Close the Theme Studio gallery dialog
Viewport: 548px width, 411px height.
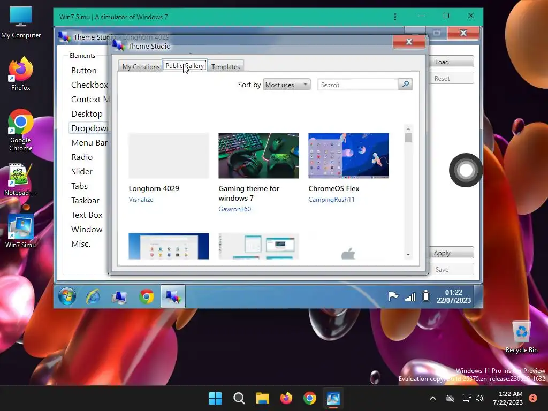click(409, 42)
